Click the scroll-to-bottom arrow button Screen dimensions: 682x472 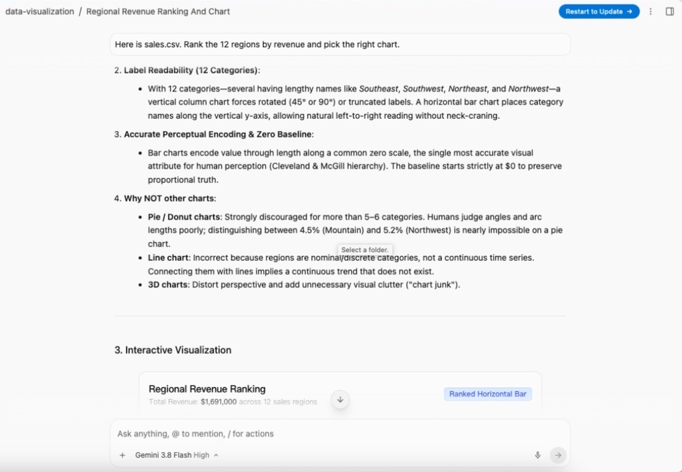pos(340,399)
